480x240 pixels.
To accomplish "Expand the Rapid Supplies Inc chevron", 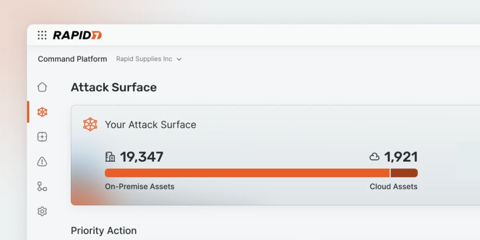I will pyautogui.click(x=179, y=59).
